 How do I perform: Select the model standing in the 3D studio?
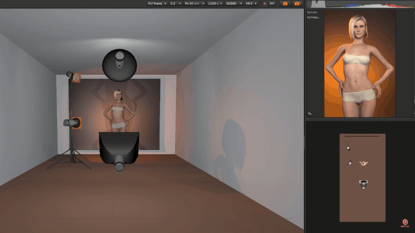118,111
